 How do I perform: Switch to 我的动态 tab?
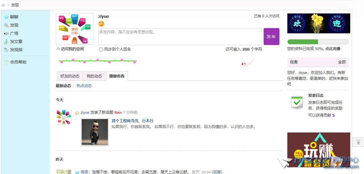(94, 76)
